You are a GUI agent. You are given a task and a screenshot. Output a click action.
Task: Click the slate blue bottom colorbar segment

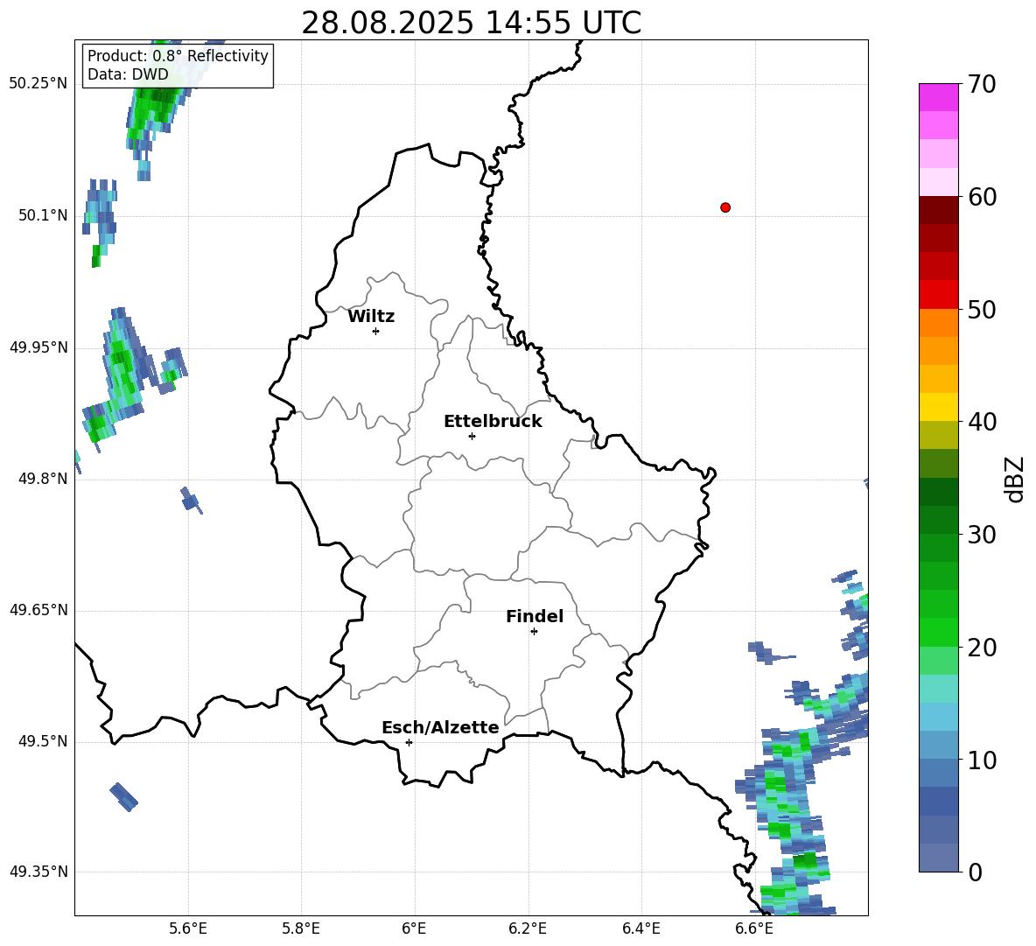click(938, 858)
